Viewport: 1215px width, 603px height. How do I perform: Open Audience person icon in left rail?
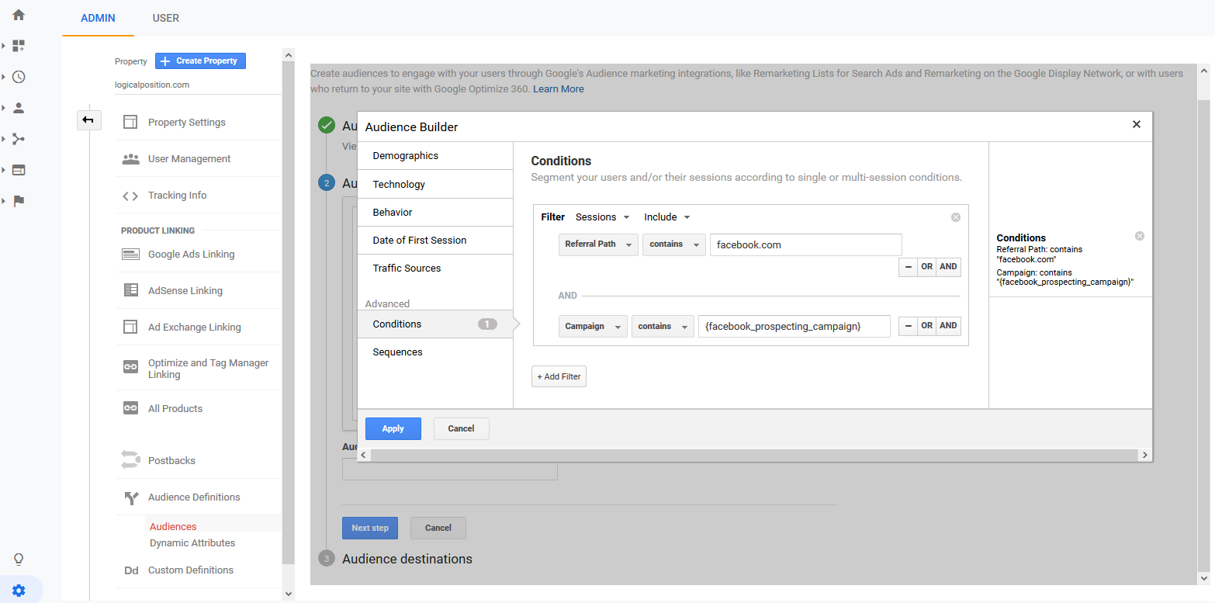[x=19, y=108]
